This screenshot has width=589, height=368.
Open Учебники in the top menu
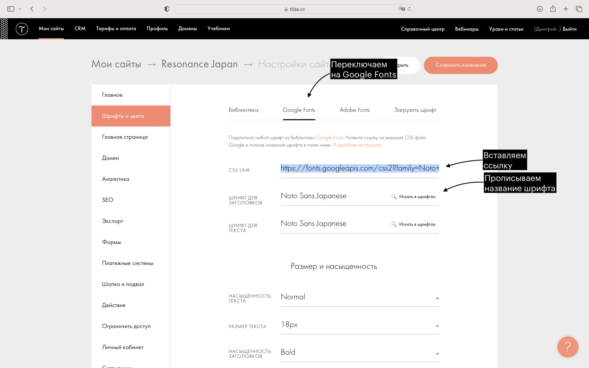(x=218, y=28)
